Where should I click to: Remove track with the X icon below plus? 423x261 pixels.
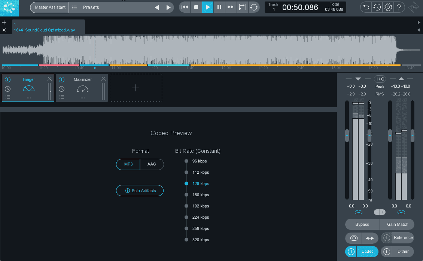point(4,30)
